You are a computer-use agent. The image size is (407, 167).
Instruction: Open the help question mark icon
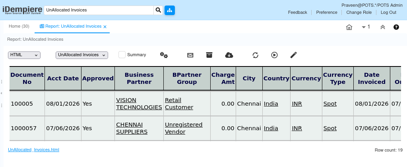pyautogui.click(x=396, y=27)
